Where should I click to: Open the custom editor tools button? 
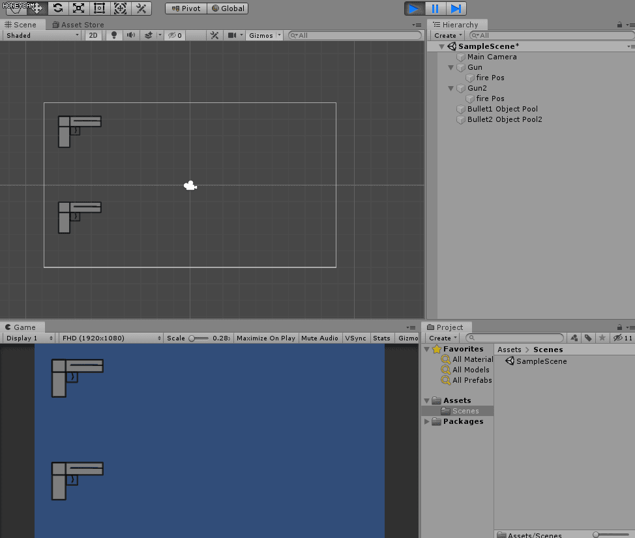tap(141, 8)
